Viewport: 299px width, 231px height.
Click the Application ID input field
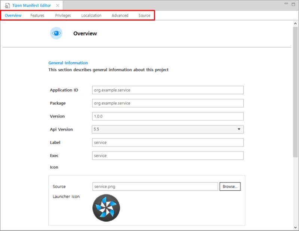click(x=167, y=90)
